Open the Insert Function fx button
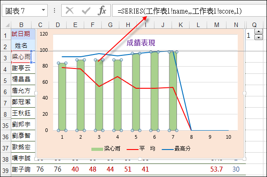This screenshot has width=267, height=177. 102,10
